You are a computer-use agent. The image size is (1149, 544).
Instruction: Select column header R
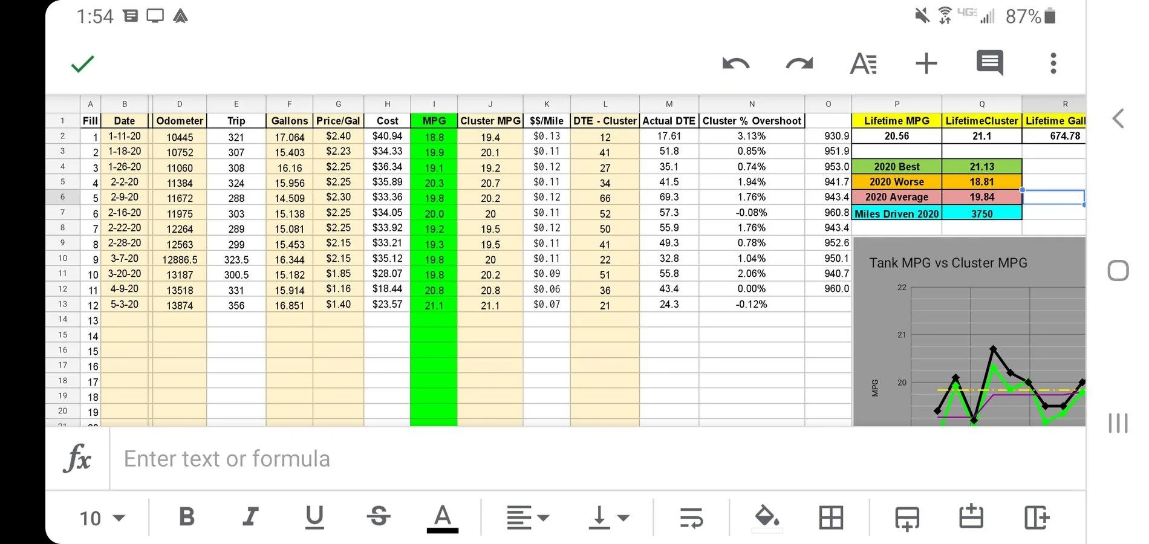(1054, 104)
